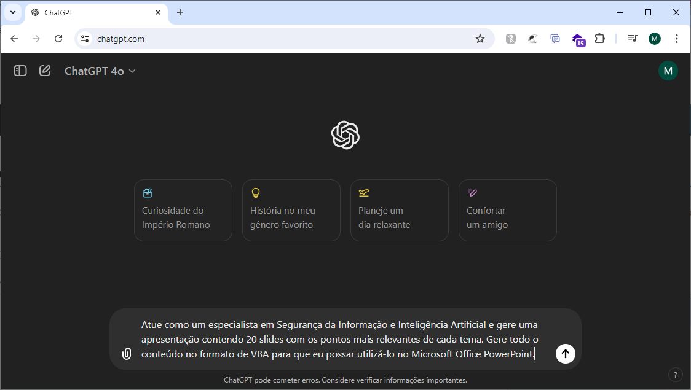Select the História no meu gênero favorito card
The width and height of the screenshot is (691, 390).
291,211
